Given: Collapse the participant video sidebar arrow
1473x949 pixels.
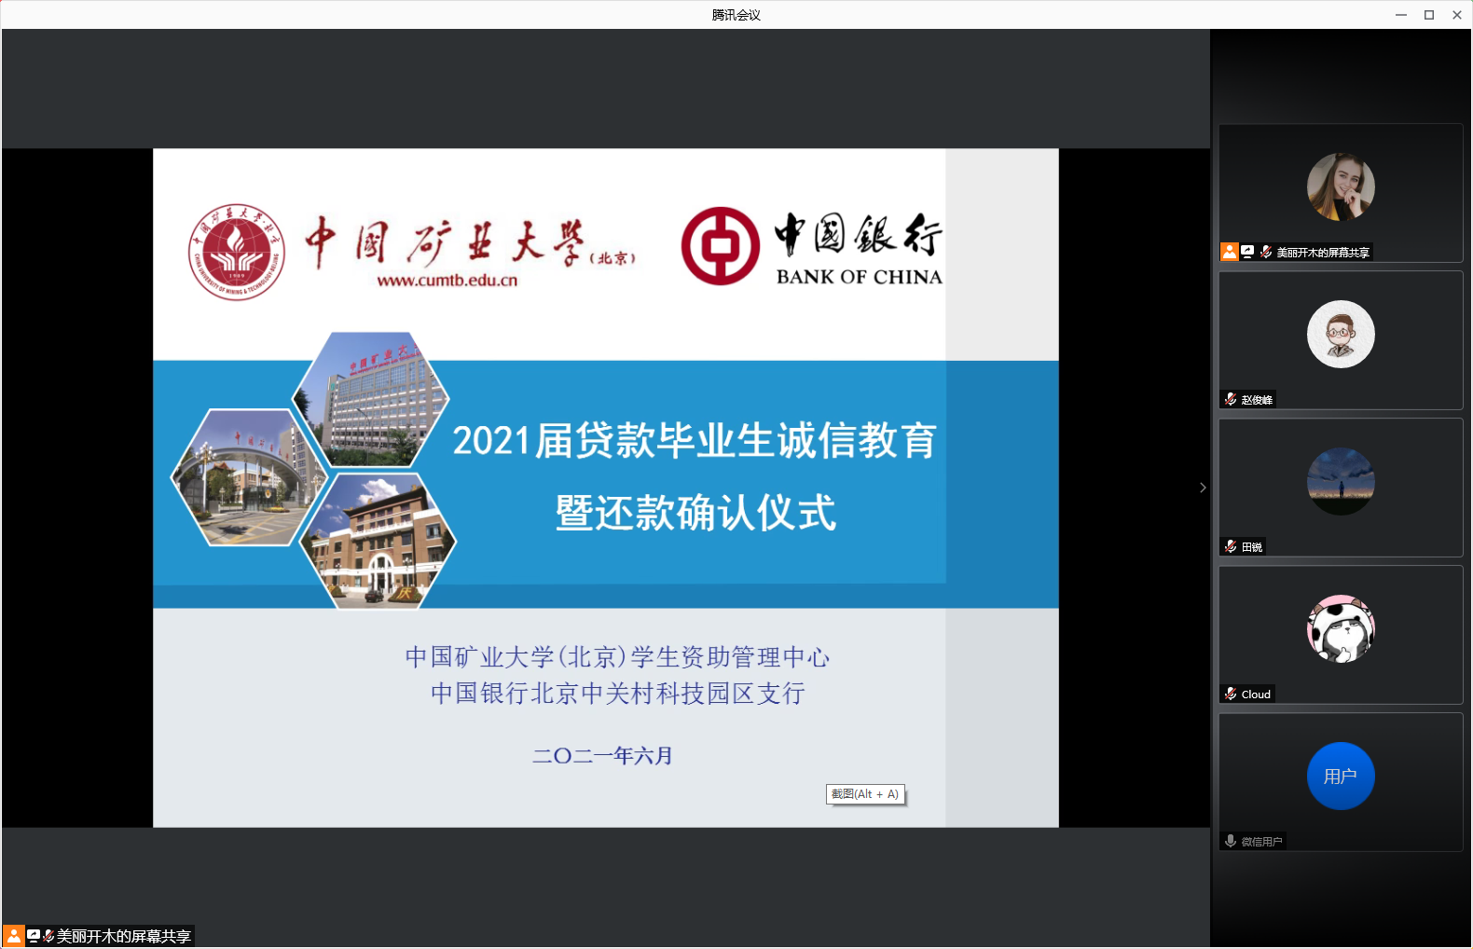Looking at the screenshot, I should point(1203,488).
